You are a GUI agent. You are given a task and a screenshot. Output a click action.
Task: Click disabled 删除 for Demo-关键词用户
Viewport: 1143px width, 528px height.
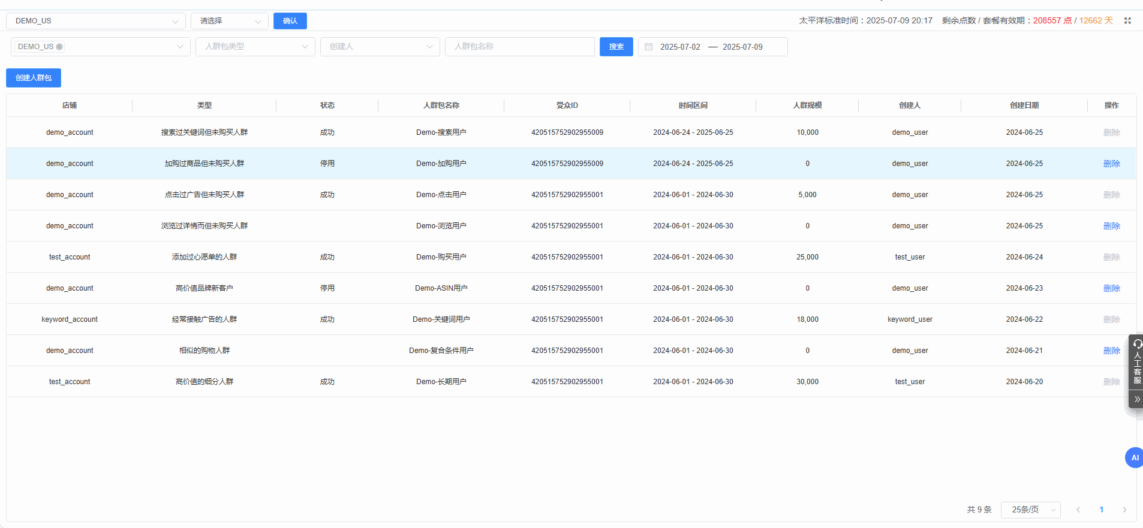coord(1112,319)
